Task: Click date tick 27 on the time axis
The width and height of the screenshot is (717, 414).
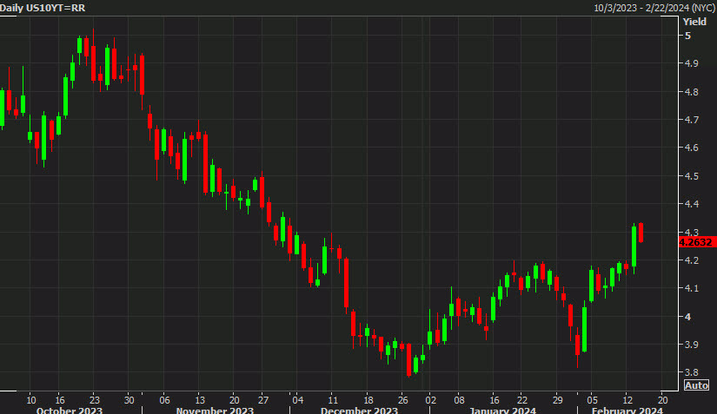Action: click(x=263, y=400)
